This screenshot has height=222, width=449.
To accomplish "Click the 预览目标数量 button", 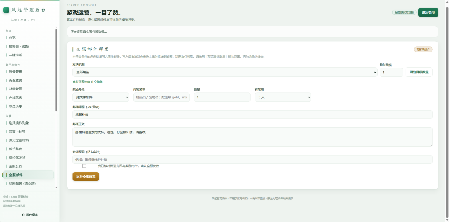I will coord(419,72).
